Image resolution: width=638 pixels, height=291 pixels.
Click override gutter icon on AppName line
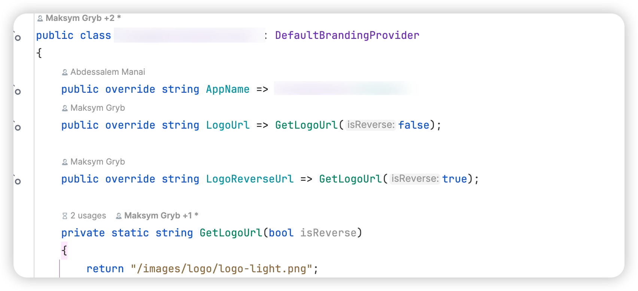click(x=18, y=91)
